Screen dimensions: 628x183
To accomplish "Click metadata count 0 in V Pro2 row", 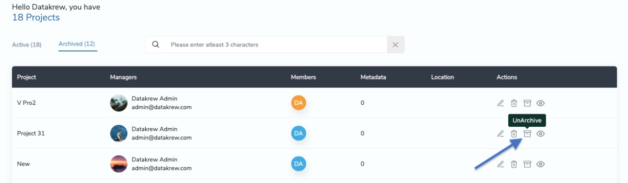I will (362, 103).
